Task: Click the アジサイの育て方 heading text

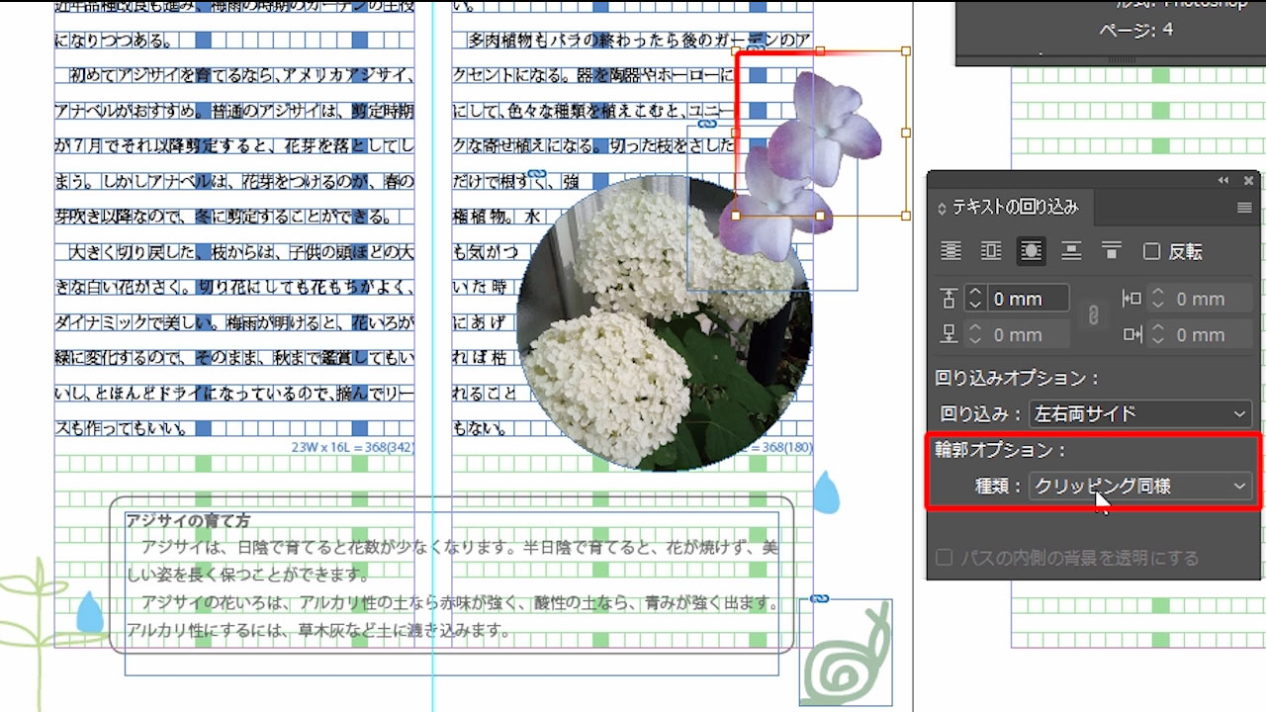Action: point(188,521)
